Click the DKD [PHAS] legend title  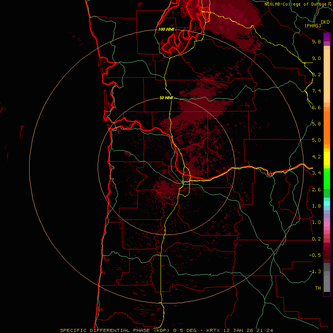click(x=317, y=24)
